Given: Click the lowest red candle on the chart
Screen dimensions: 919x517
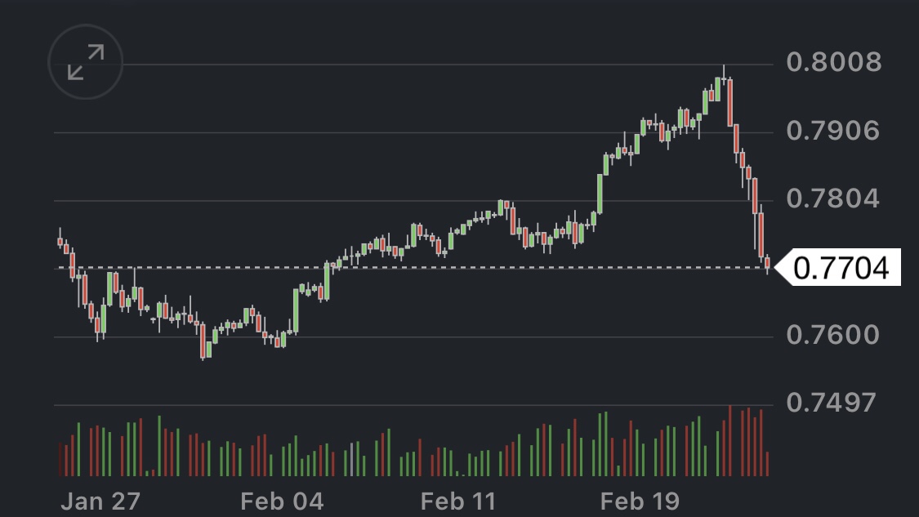Looking at the screenshot, I should pyautogui.click(x=203, y=341).
